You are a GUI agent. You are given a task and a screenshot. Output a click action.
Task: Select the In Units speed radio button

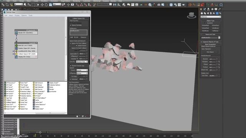(70, 77)
